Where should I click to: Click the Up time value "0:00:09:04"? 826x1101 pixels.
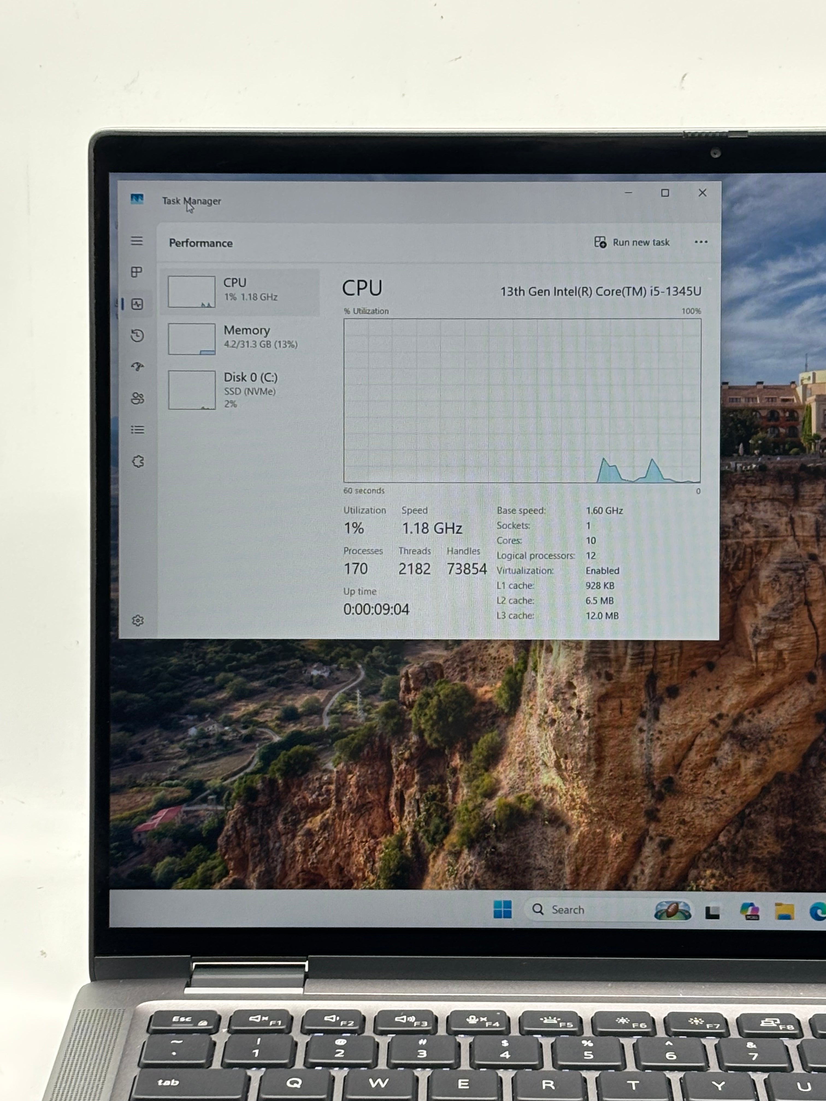click(x=376, y=610)
